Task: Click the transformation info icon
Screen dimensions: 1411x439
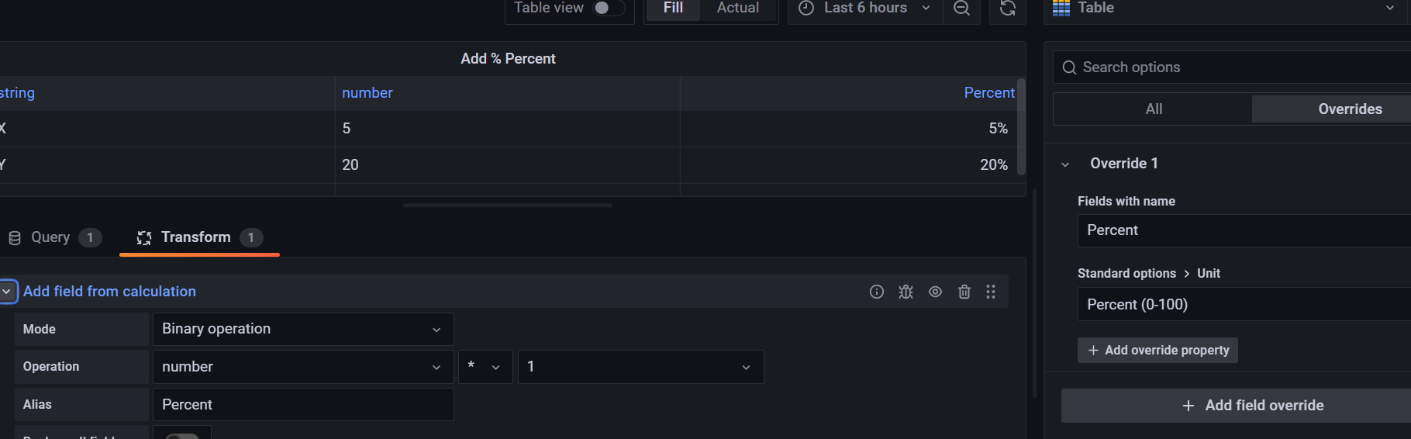Action: [876, 292]
